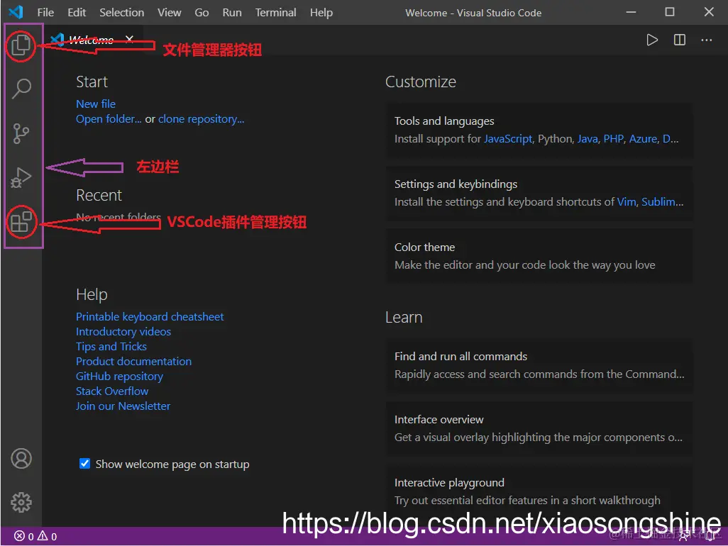
Task: Maximize the Visual Studio Code window
Action: pos(670,12)
